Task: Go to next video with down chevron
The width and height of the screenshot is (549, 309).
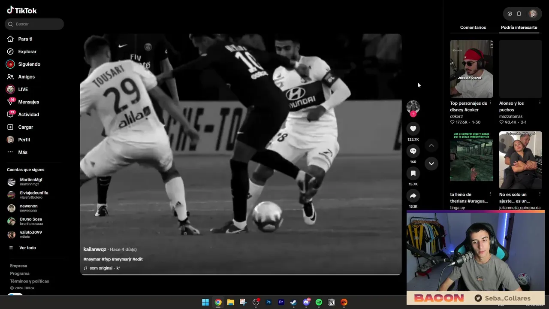Action: pyautogui.click(x=431, y=164)
